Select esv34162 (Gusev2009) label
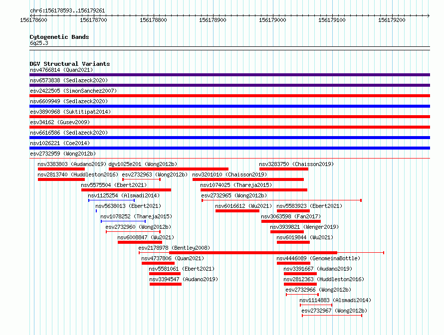Screen dimensions: 444x335 (60, 122)
